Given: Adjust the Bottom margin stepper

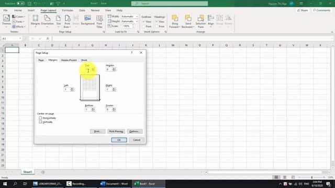Looking at the screenshot, I should (93, 109).
